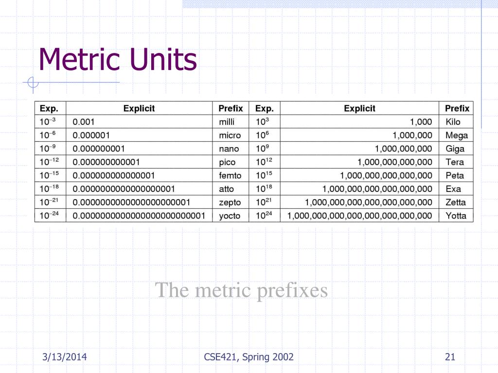Screen dimensions: 498x373
Task: Click the explicit value 1,000,000
Action: point(412,135)
